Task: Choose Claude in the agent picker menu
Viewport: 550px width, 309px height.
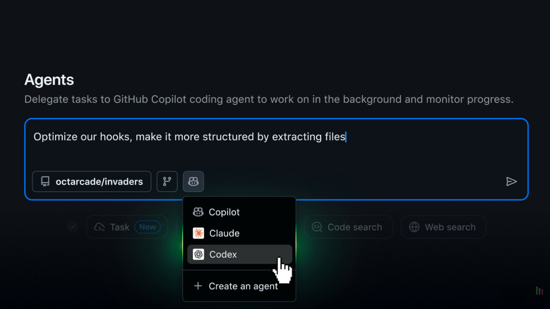Action: [239, 233]
